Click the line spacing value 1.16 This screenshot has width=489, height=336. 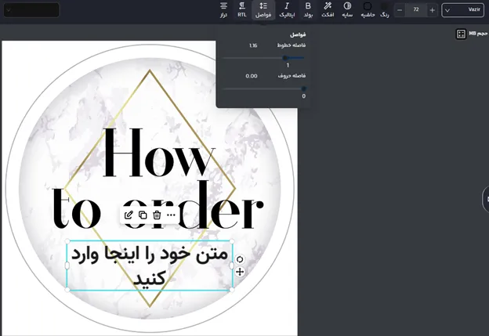click(253, 45)
